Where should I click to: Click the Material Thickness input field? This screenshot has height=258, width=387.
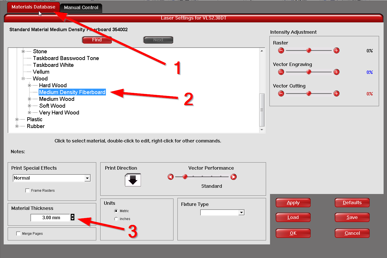50,218
